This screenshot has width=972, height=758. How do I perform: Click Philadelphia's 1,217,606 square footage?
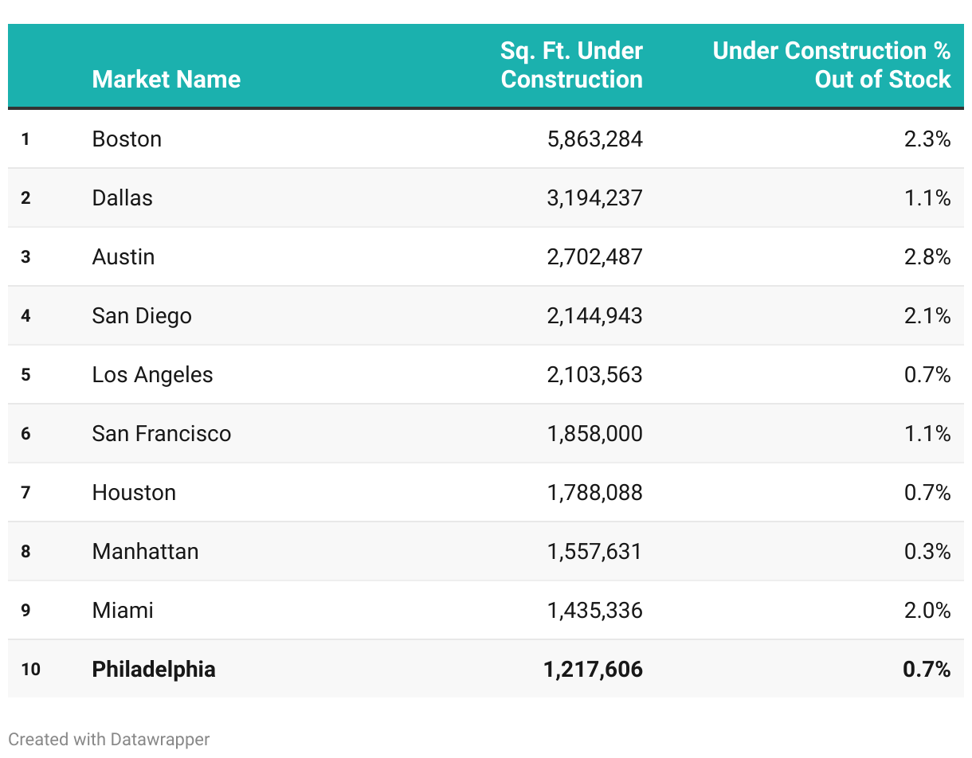pos(593,670)
